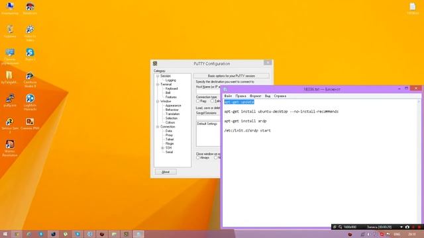Image resolution: width=424 pixels, height=238 pixels.
Task: Open the yellow byTolyaM folder on desktop
Action: tap(9, 77)
